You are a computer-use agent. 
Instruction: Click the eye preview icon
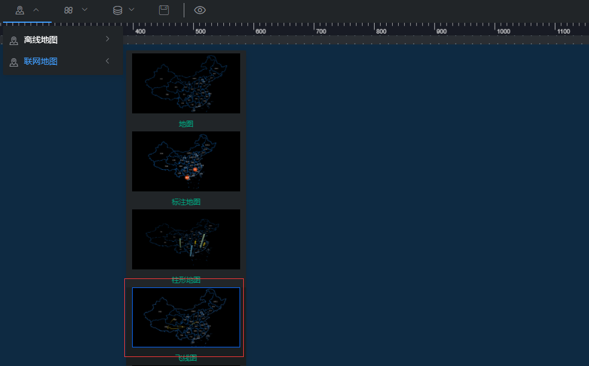pos(200,10)
